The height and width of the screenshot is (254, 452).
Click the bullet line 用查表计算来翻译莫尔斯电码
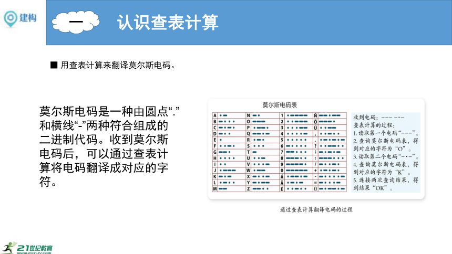pos(113,66)
